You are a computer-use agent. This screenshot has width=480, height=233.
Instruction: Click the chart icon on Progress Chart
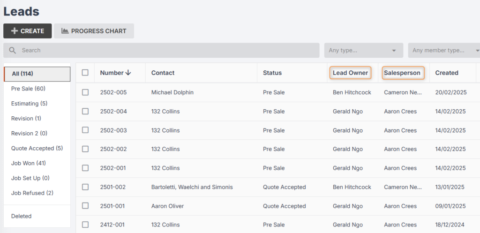pos(65,31)
